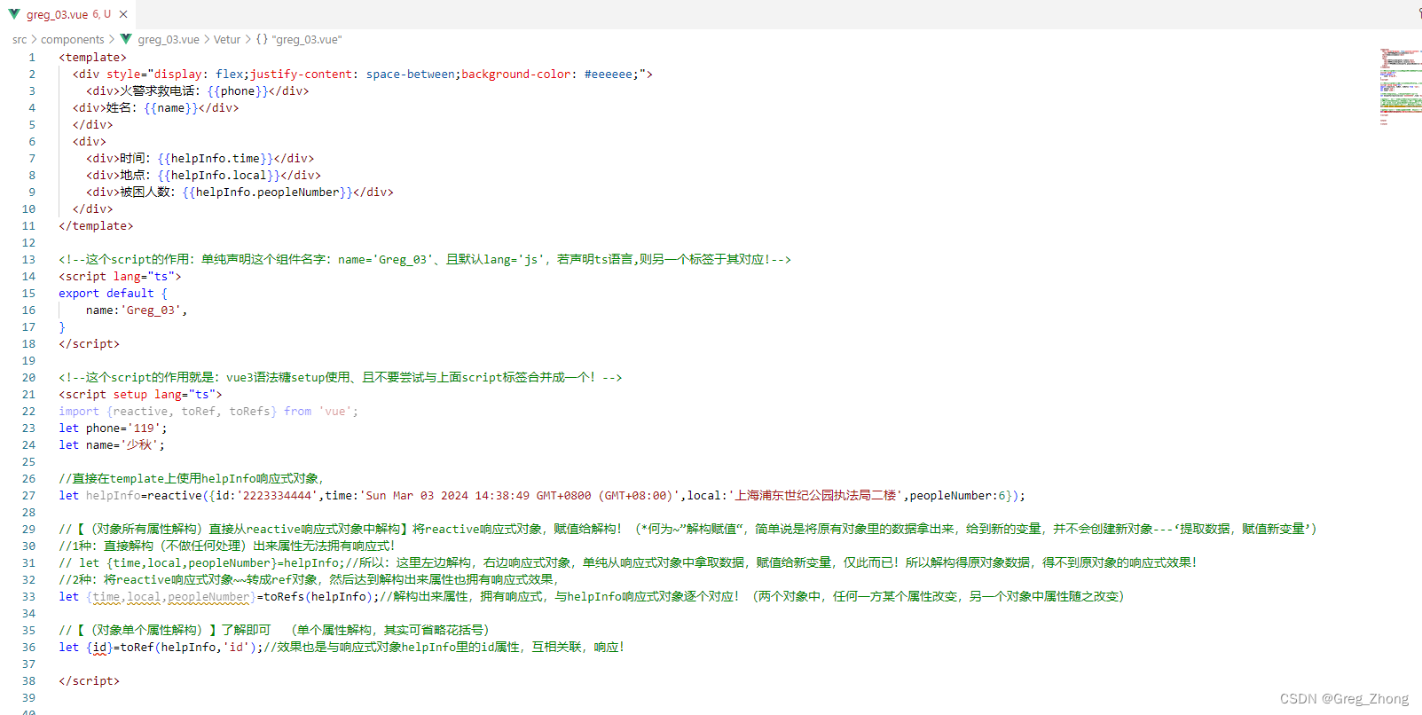Open the Vetur breadcrumb item
Screen dimensions: 1422x715
click(227, 39)
